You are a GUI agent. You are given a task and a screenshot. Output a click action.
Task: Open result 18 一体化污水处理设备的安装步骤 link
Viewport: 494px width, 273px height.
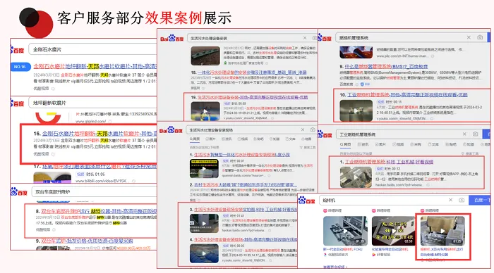pos(252,72)
